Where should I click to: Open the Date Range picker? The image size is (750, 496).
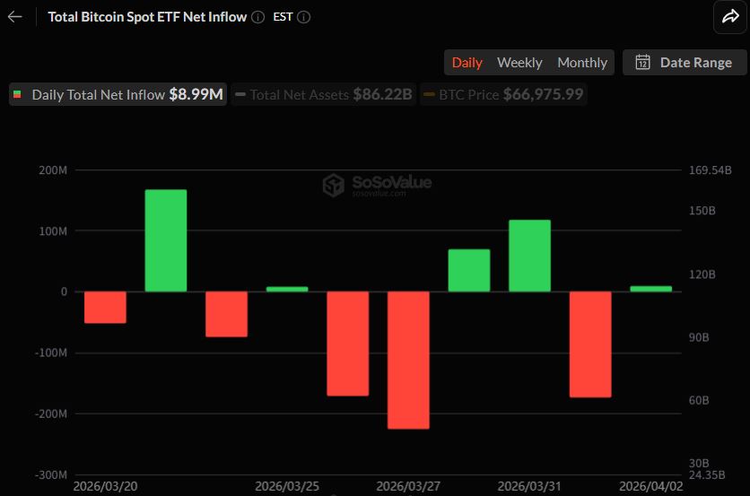click(x=684, y=62)
